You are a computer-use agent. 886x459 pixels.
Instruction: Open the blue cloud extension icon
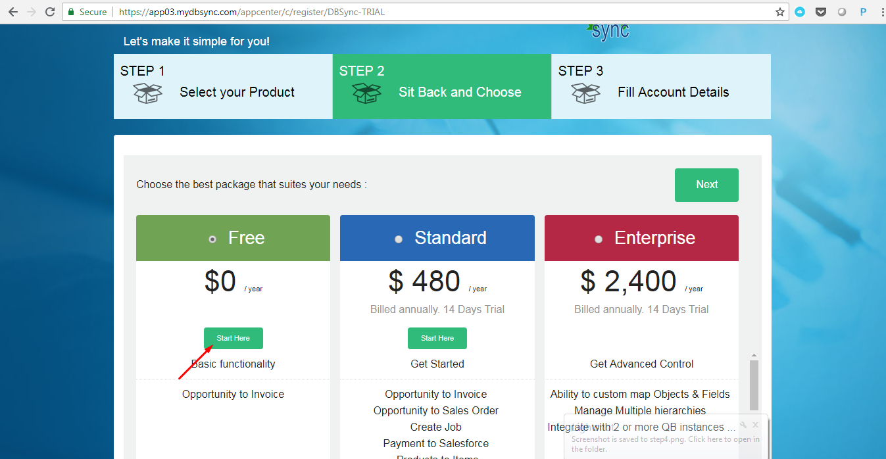800,12
